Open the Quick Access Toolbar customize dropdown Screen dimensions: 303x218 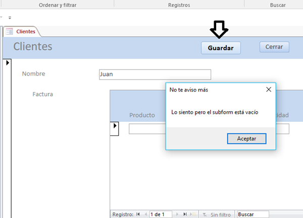(10, 18)
